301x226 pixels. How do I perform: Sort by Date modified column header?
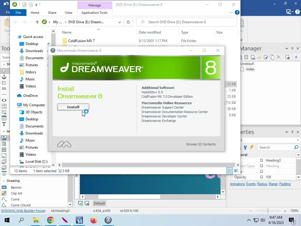(x=150, y=32)
